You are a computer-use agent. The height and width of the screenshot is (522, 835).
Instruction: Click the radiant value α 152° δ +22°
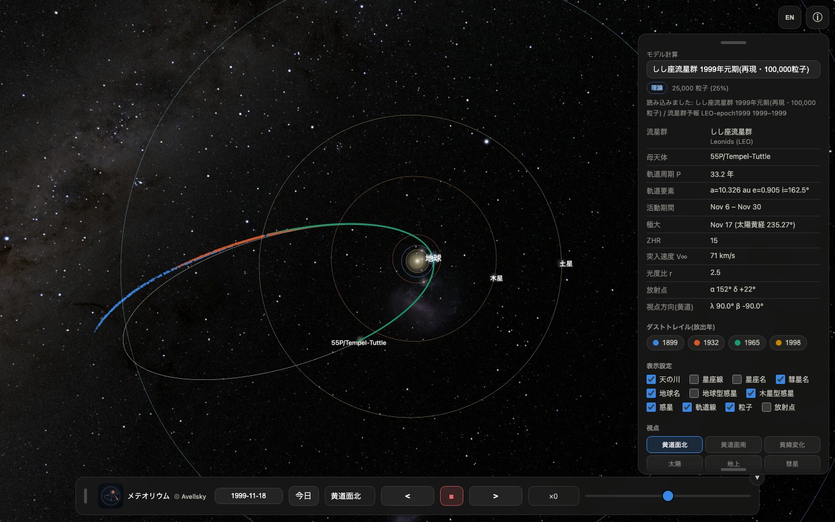732,289
